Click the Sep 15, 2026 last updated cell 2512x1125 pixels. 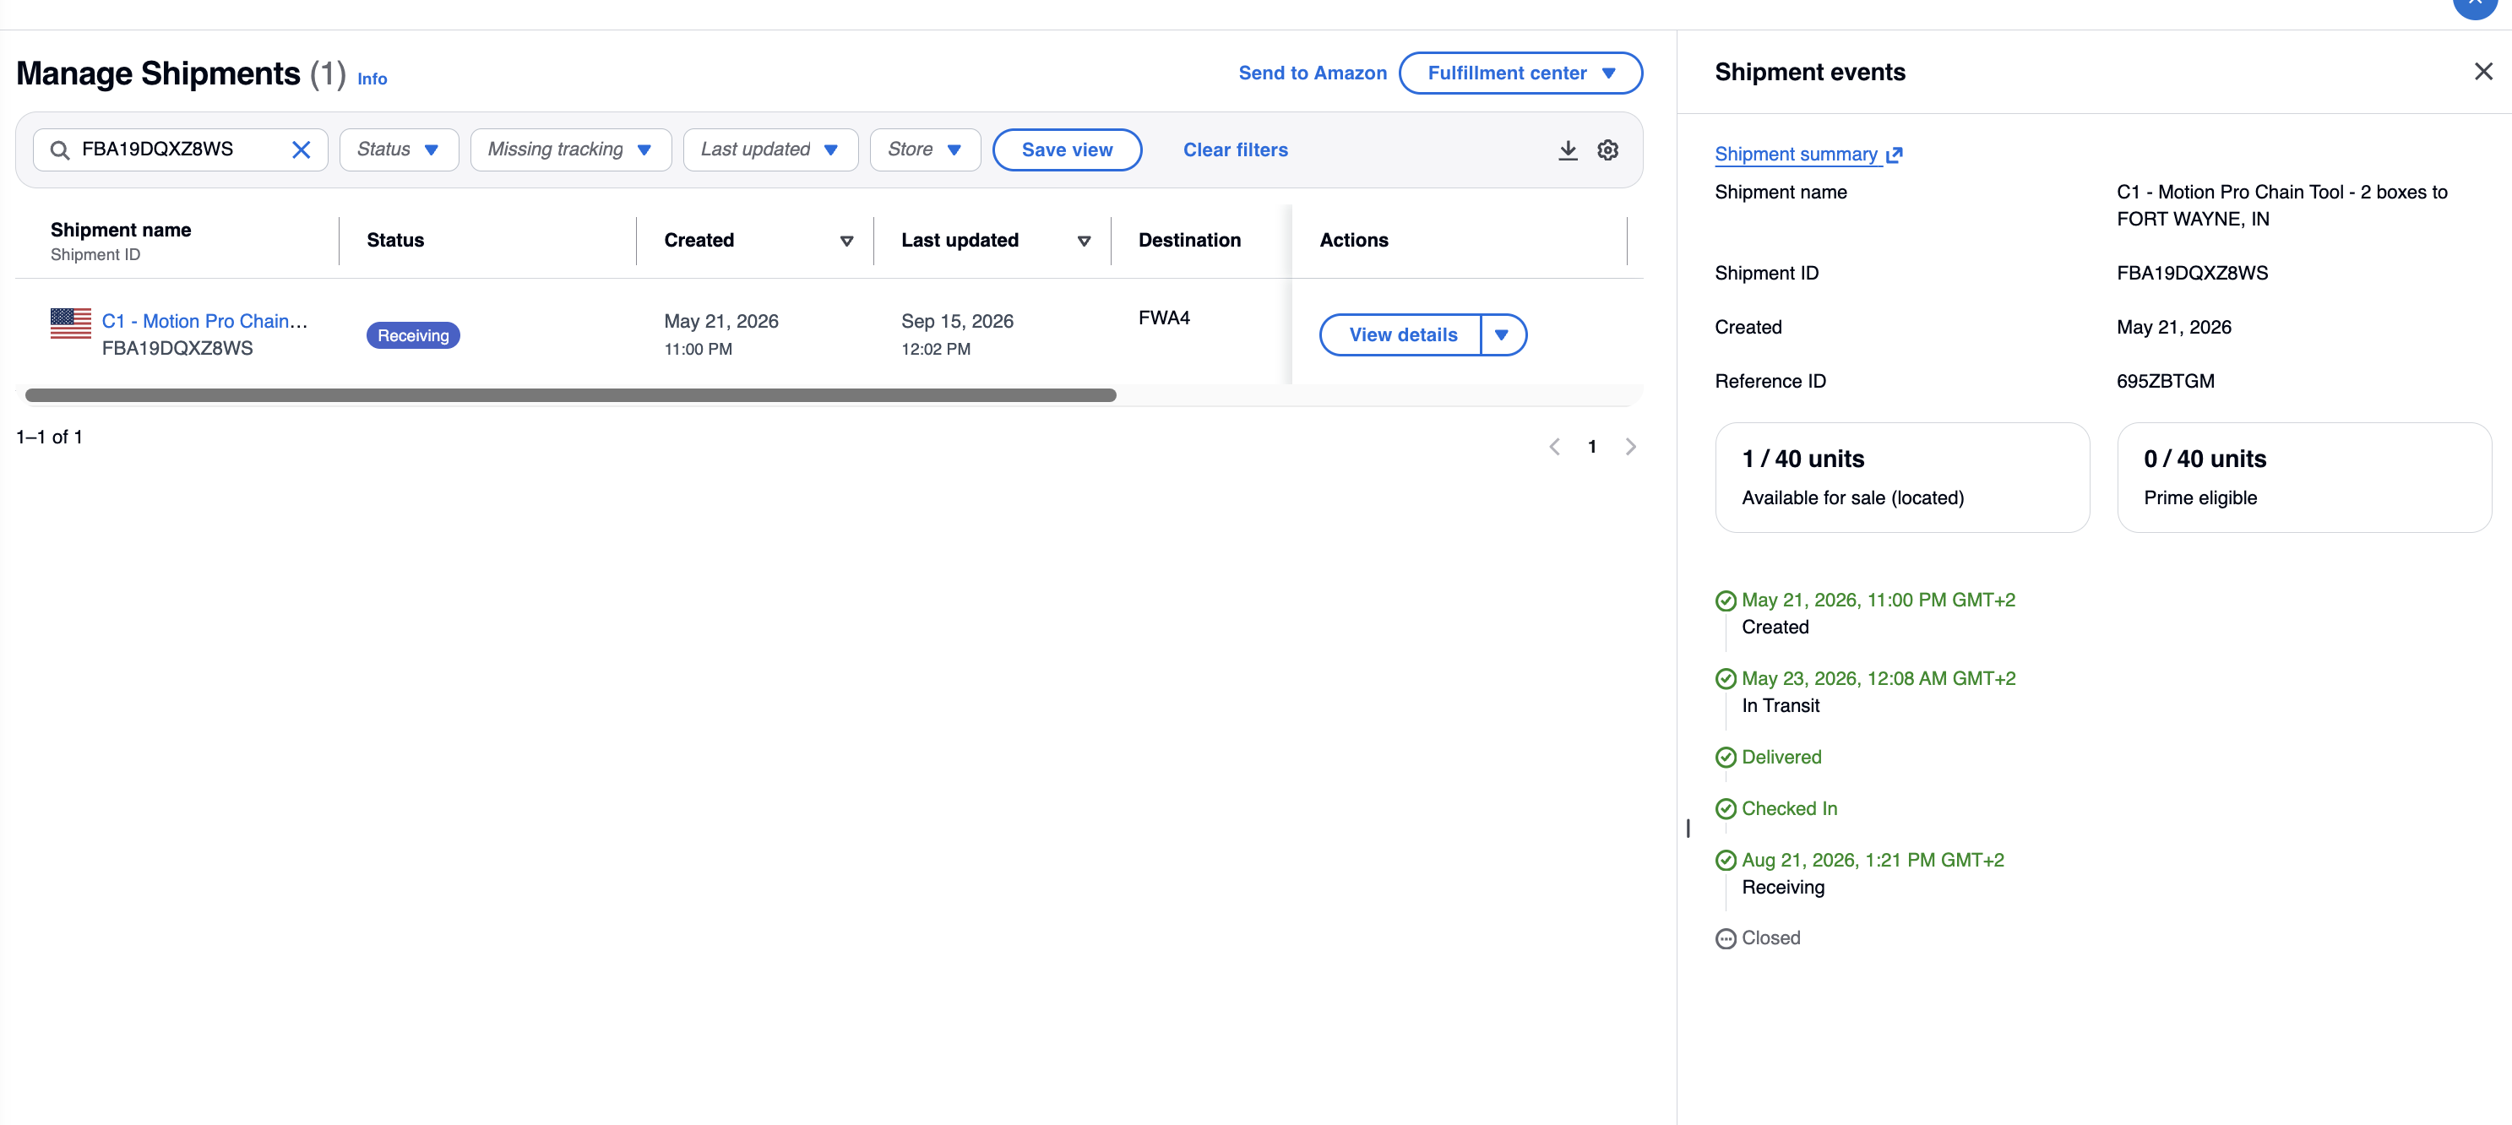957,334
